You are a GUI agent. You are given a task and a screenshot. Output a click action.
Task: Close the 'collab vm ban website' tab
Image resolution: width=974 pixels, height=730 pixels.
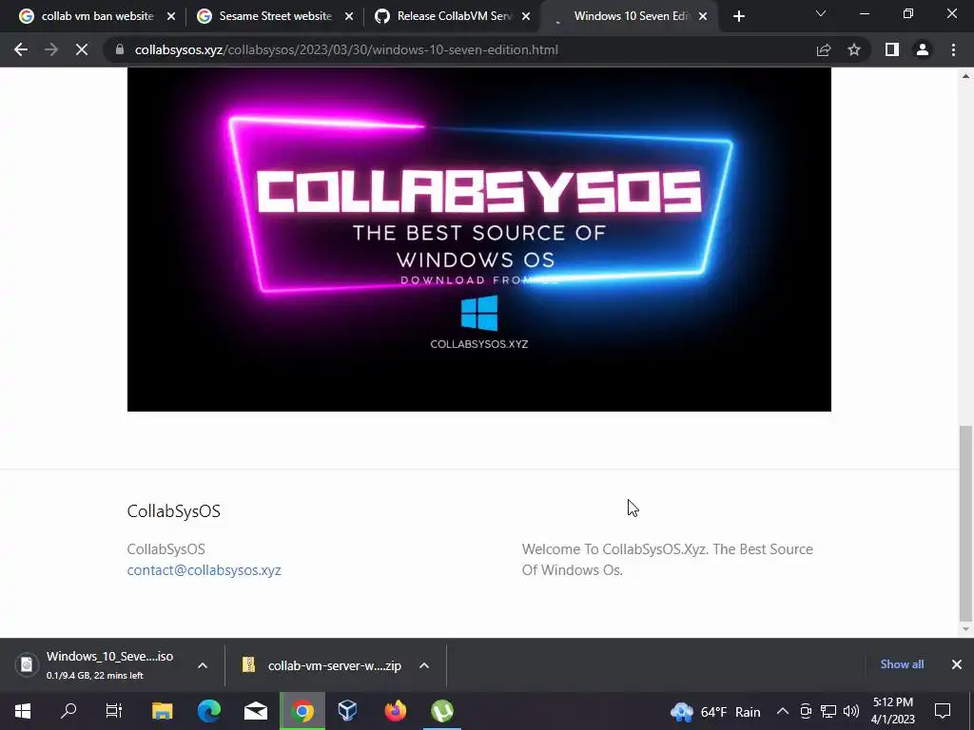(x=171, y=16)
